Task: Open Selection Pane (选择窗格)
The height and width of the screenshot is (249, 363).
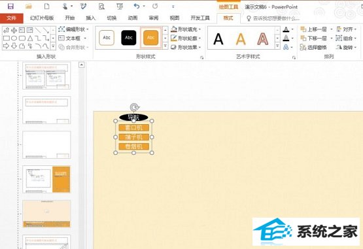Action: pos(313,47)
